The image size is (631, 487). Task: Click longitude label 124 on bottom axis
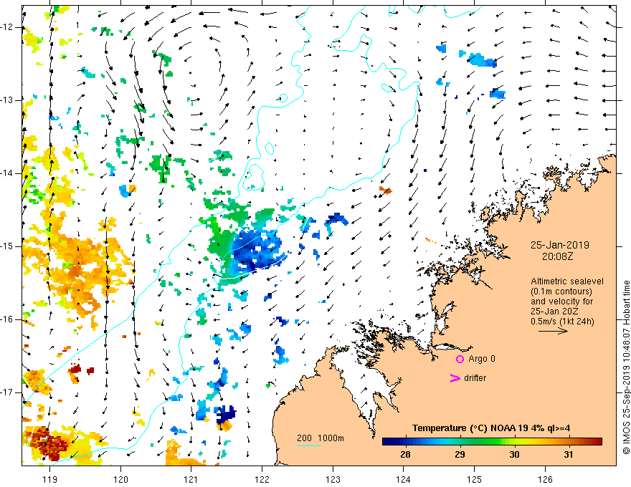click(404, 479)
